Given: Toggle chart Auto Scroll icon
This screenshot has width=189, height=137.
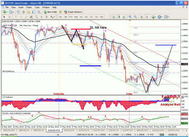Looking at the screenshot, I should pyautogui.click(x=142, y=17).
